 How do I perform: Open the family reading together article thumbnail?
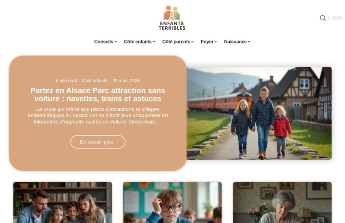[63, 202]
